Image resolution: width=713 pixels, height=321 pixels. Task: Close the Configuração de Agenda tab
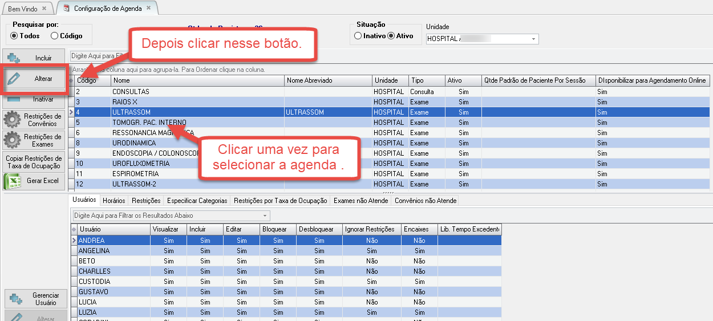[x=148, y=8]
